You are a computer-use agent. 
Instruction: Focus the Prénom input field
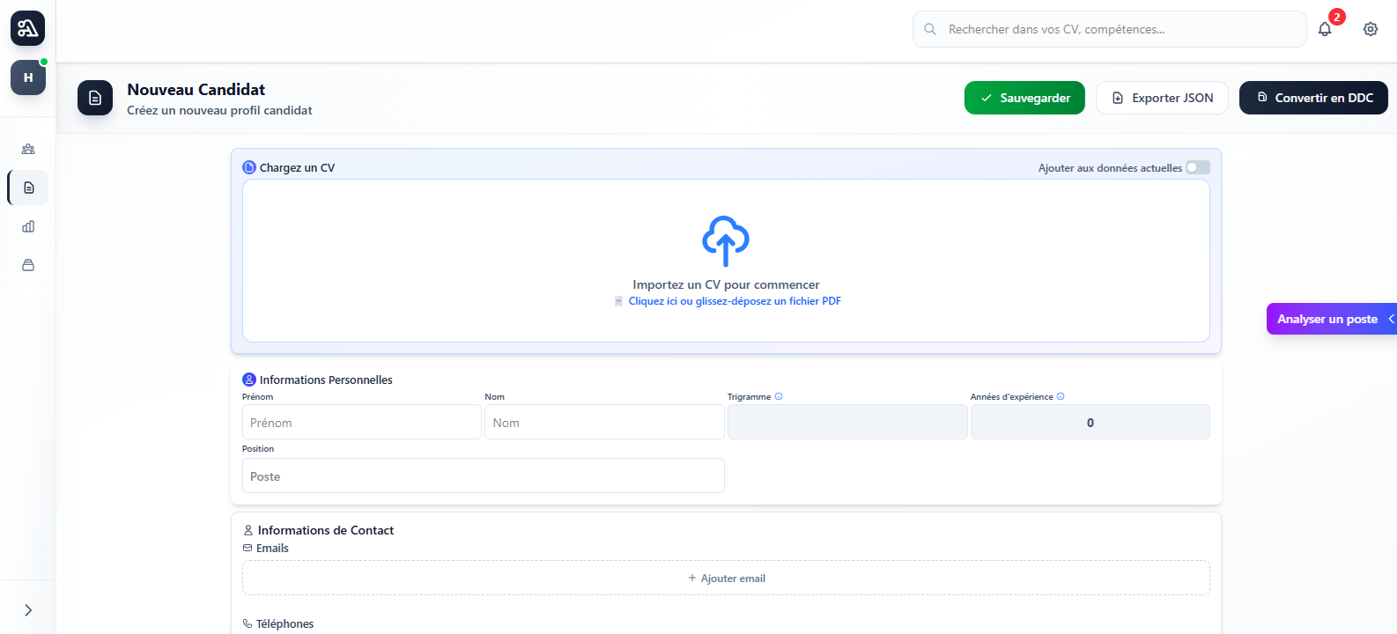tap(362, 423)
